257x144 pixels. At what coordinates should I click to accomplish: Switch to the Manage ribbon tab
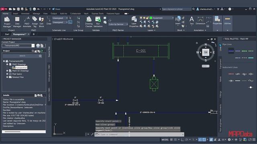click(x=36, y=14)
